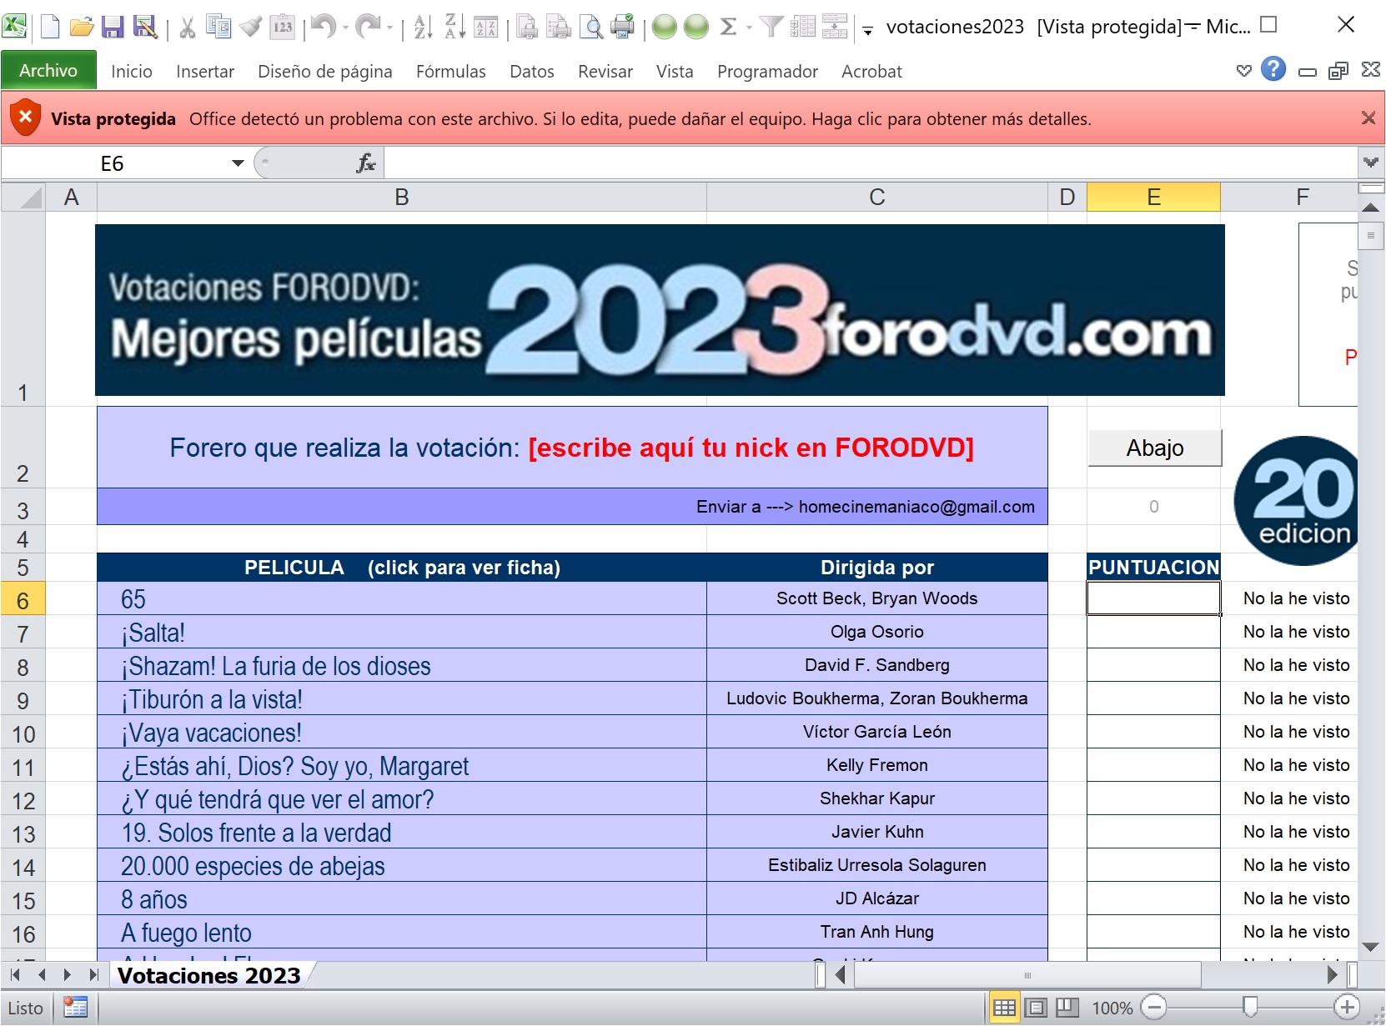The width and height of the screenshot is (1386, 1026).
Task: Click the Select All corner triangle
Action: tap(23, 197)
